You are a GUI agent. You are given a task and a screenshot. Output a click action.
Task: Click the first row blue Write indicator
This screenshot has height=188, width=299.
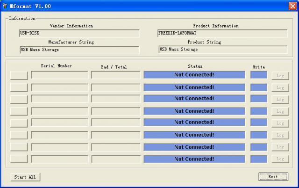click(x=258, y=75)
